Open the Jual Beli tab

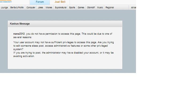pyautogui.click(x=60, y=2)
